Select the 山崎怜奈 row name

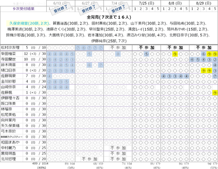(x=8, y=87)
